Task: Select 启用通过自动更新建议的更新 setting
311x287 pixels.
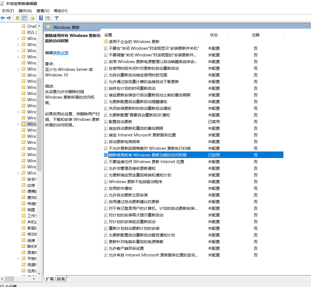Action: [x=134, y=202]
